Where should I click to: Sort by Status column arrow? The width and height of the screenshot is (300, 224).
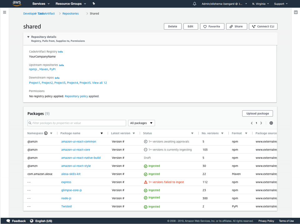(192, 133)
